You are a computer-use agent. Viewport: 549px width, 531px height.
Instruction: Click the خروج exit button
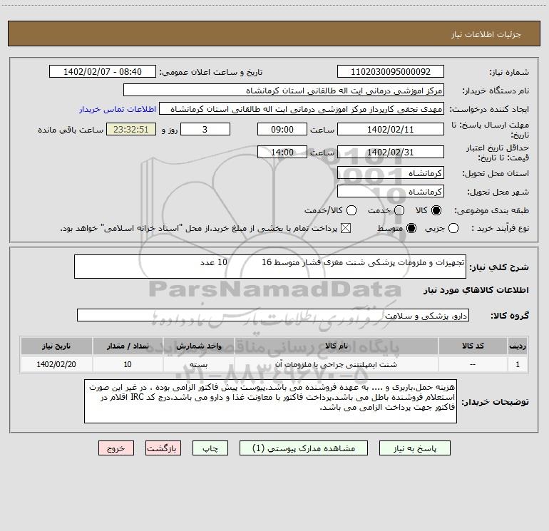pyautogui.click(x=116, y=448)
